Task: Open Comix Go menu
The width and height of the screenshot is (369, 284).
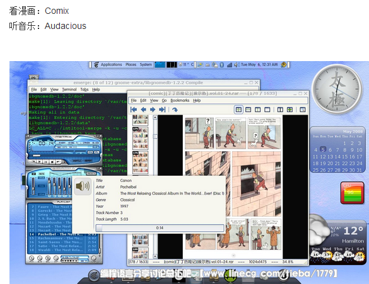Action: click(164, 101)
